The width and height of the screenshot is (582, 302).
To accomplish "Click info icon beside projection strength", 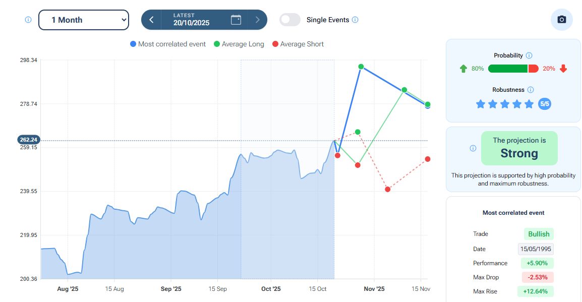I will coord(473,148).
